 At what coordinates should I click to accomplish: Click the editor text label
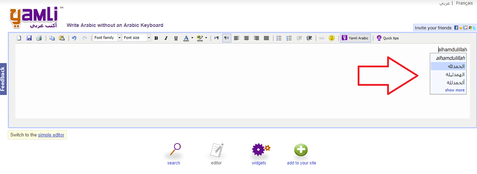click(216, 163)
